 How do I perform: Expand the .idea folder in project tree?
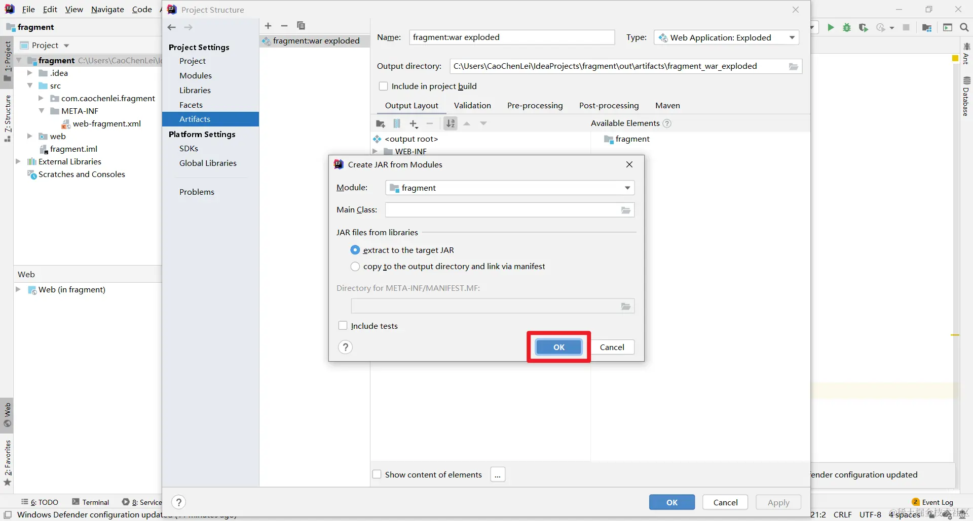point(30,73)
